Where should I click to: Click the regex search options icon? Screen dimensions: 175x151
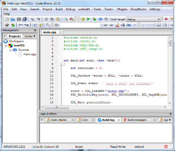click(x=134, y=25)
